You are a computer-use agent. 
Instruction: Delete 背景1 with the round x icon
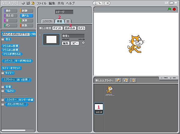point(83,43)
